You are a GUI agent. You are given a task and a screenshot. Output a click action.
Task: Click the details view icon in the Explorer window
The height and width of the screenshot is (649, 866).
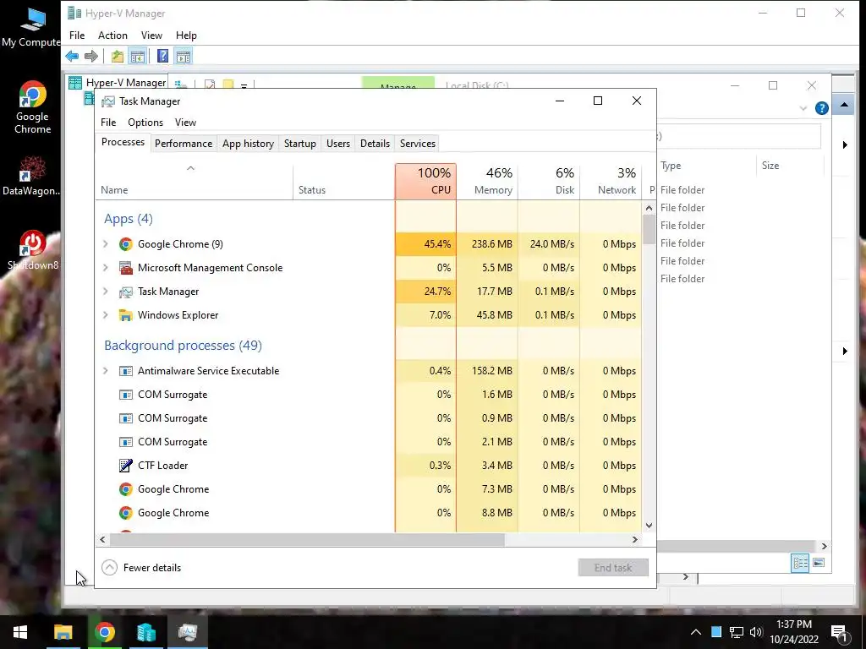(x=800, y=563)
